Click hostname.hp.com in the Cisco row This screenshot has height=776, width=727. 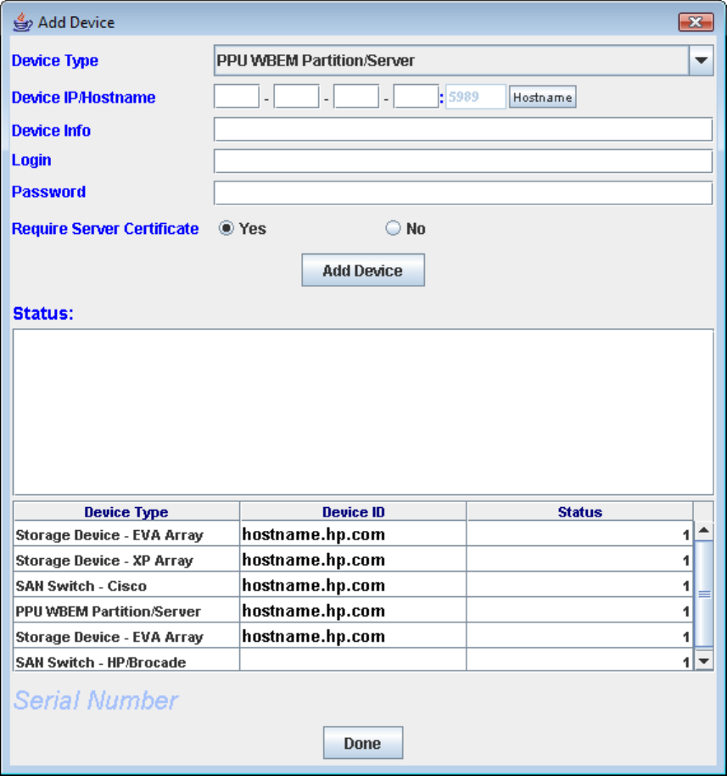point(313,585)
